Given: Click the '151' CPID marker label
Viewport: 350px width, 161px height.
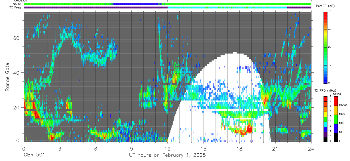Looking at the screenshot, I should point(168,1).
